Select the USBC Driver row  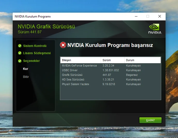click(111, 70)
